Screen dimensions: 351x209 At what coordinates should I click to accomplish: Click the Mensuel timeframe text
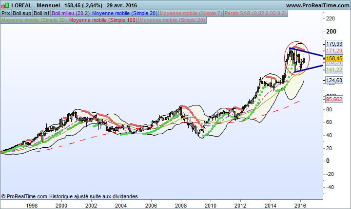pos(48,5)
